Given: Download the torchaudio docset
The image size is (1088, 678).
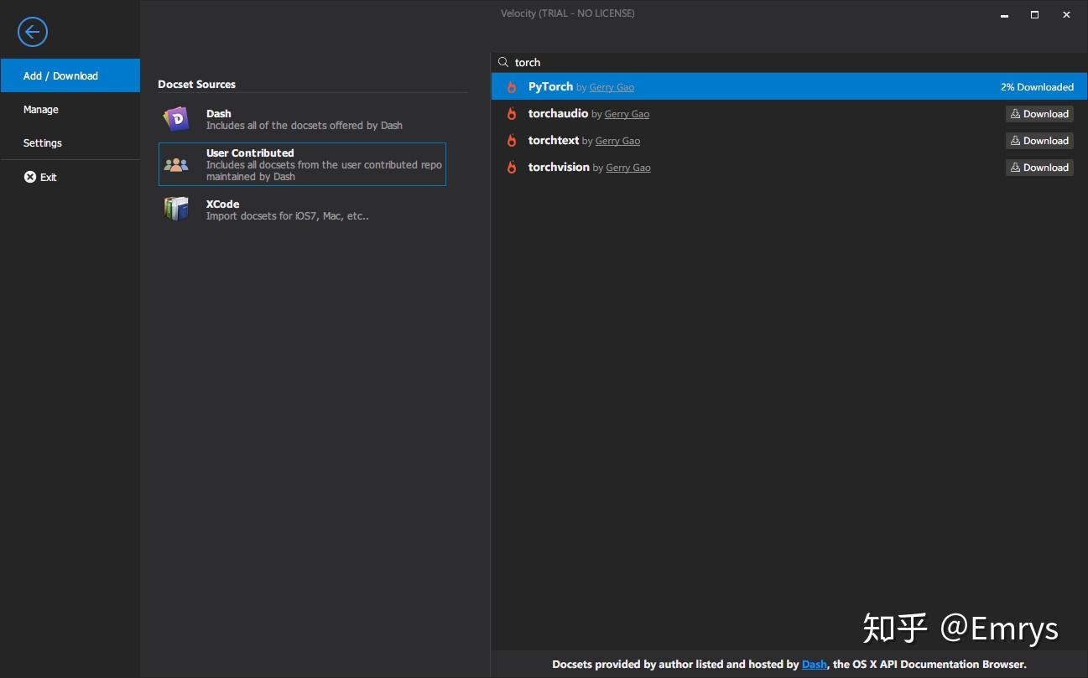Looking at the screenshot, I should point(1039,114).
